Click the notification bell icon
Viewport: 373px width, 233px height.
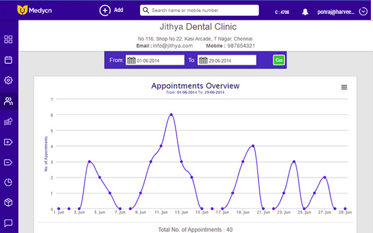[305, 12]
